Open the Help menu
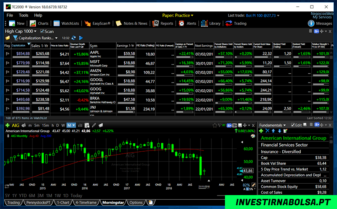The width and height of the screenshot is (337, 209). [x=38, y=15]
